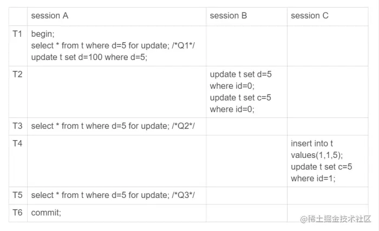Click the session C column header

tap(309, 16)
